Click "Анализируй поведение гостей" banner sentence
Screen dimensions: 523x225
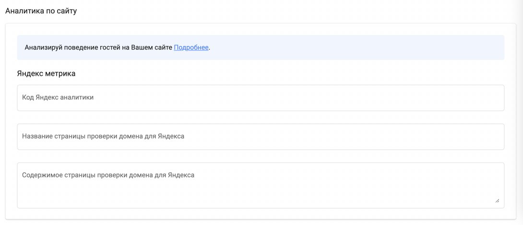pos(98,48)
